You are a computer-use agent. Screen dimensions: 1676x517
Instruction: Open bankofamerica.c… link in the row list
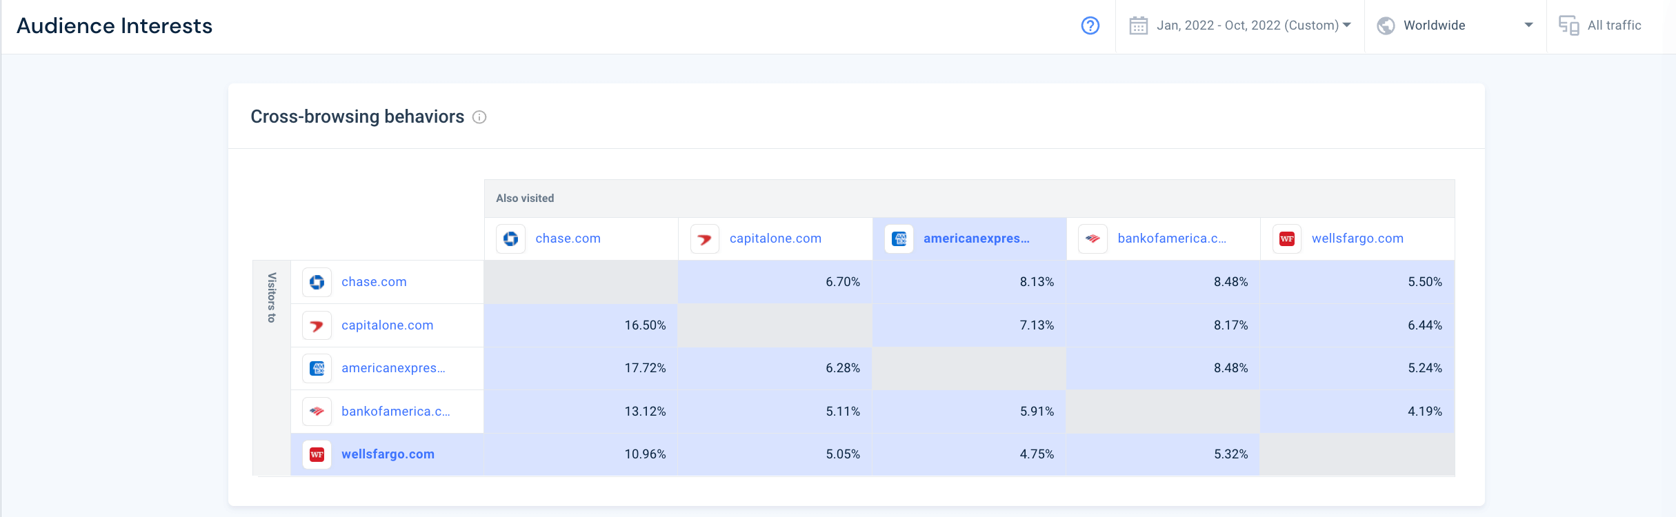tap(396, 412)
